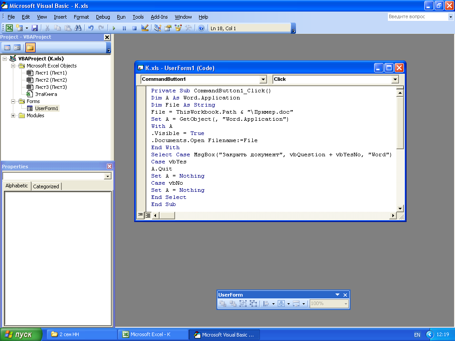The image size is (455, 341).
Task: Select UserForm1 in project tree
Action: point(46,108)
